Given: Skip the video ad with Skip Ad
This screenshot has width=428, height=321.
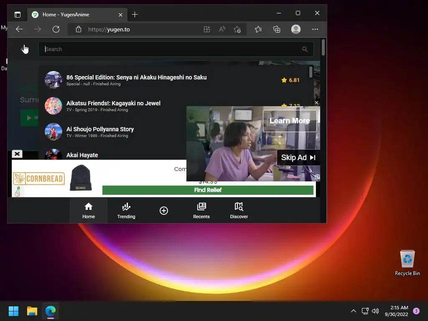Looking at the screenshot, I should pos(298,158).
